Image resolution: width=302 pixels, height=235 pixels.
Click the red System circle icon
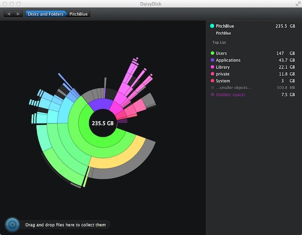point(212,81)
